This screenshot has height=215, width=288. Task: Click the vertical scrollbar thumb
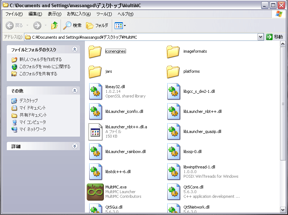coord(283,104)
